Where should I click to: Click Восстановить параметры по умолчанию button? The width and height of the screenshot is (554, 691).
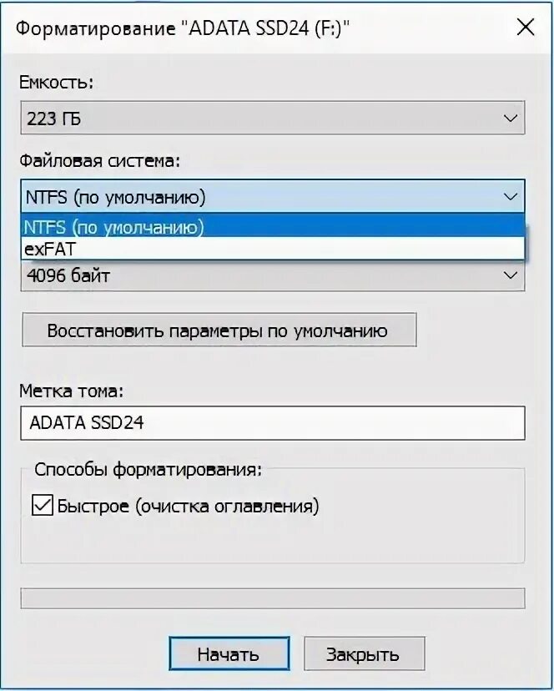[219, 330]
